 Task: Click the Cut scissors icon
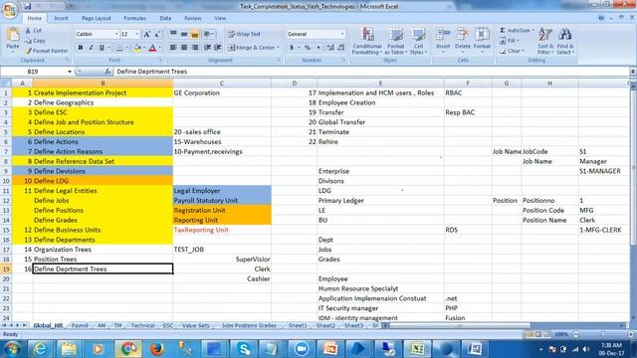[x=28, y=31]
